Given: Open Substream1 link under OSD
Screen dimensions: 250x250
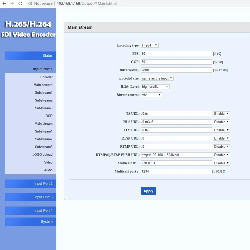Looking at the screenshot, I should tap(44, 131).
